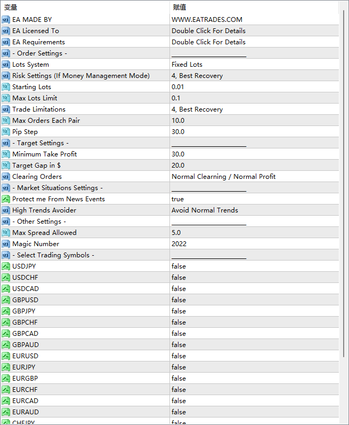Click the icon next to Pip Step
This screenshot has height=425, width=349.
[6, 132]
